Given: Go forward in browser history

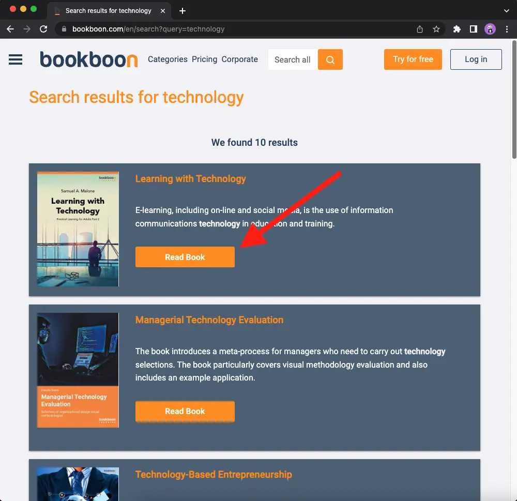Looking at the screenshot, I should [27, 29].
